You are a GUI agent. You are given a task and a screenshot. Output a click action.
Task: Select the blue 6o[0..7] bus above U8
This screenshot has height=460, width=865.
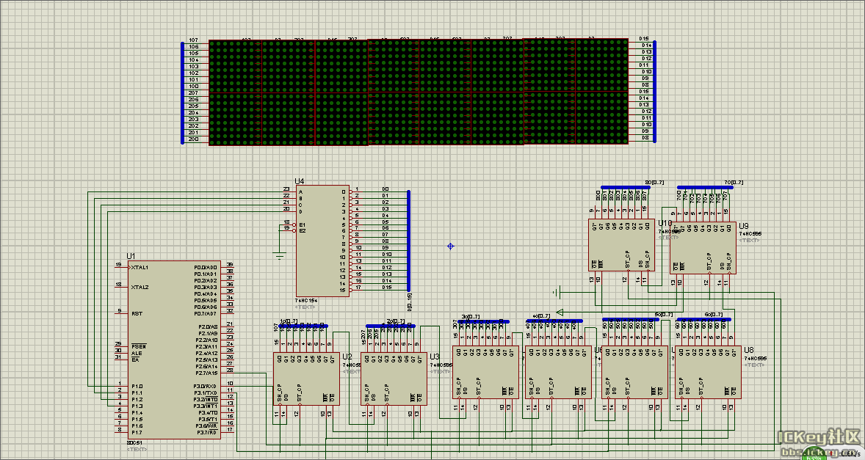(x=704, y=320)
